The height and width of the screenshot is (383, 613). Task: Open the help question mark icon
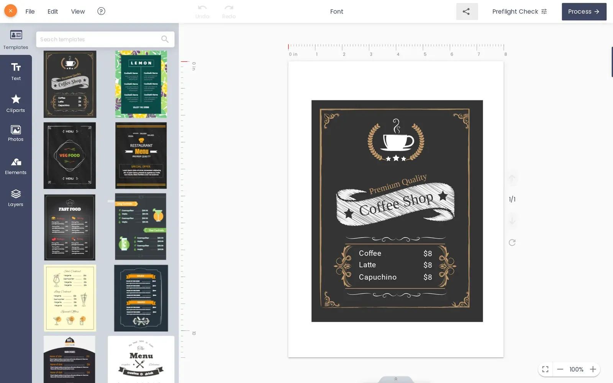[101, 11]
